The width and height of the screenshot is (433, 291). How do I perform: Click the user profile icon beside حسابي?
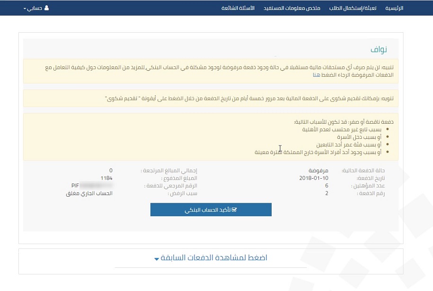coord(46,8)
